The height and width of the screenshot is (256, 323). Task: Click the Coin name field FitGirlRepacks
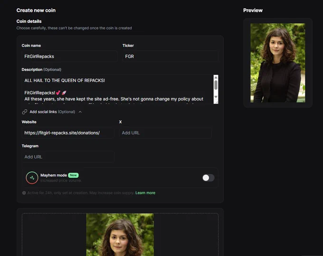point(69,57)
